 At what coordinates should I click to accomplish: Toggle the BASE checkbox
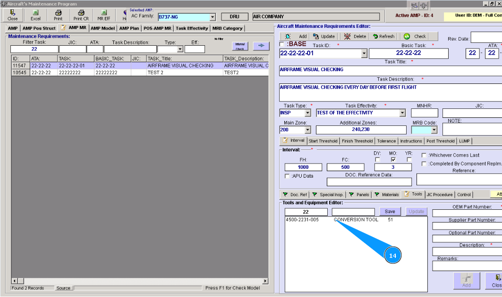coord(282,44)
